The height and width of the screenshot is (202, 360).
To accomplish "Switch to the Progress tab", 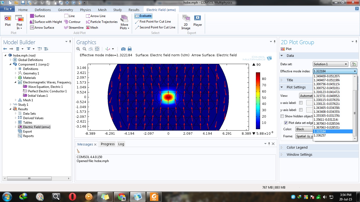I will 108,144.
